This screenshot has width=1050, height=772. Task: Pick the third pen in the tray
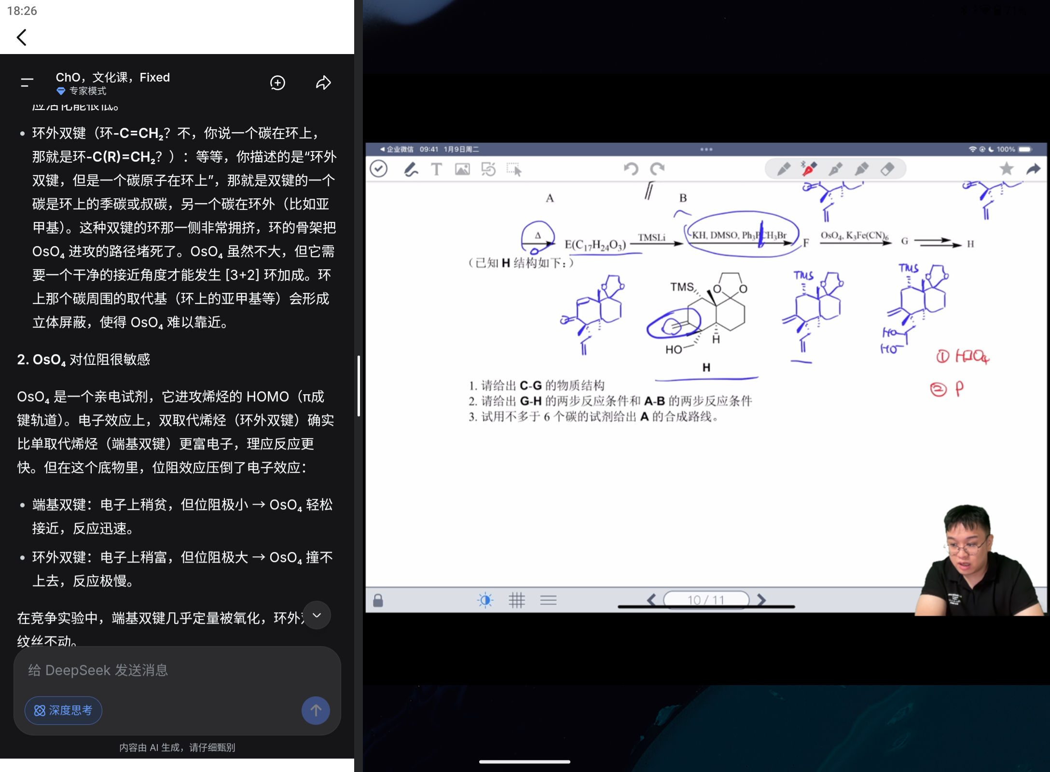click(x=835, y=169)
